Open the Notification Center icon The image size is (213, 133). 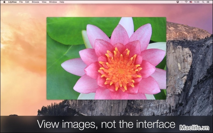(209, 2)
